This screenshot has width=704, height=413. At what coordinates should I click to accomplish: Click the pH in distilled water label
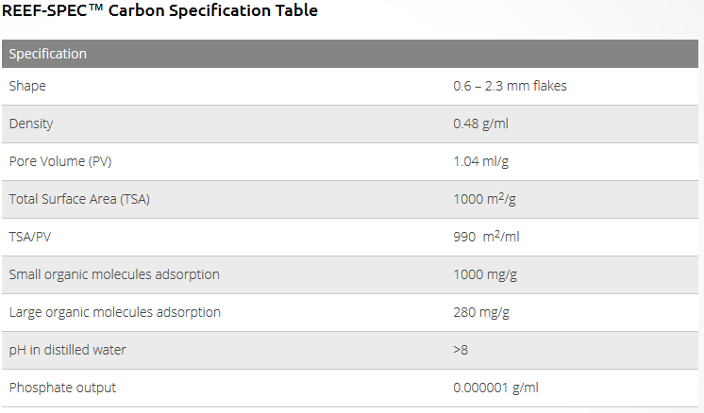tap(67, 350)
